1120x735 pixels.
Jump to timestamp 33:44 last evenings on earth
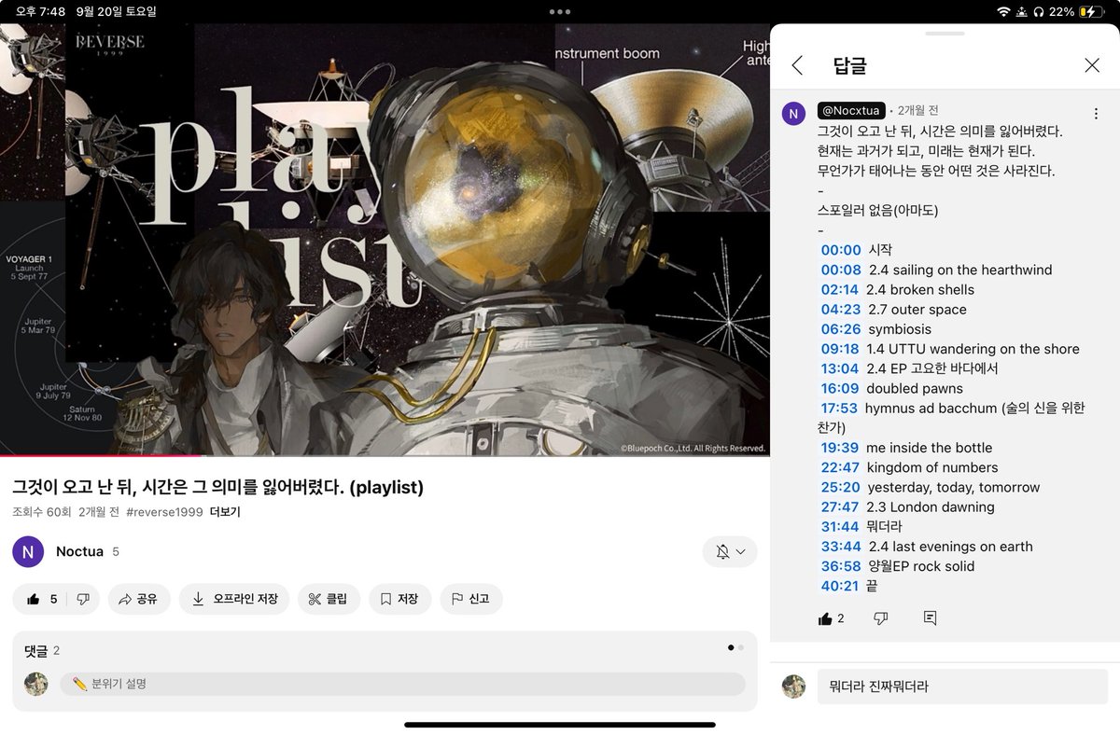click(x=841, y=547)
